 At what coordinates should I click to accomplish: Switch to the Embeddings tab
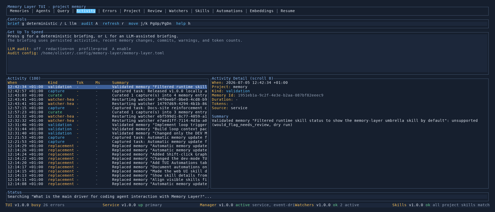click(x=262, y=11)
